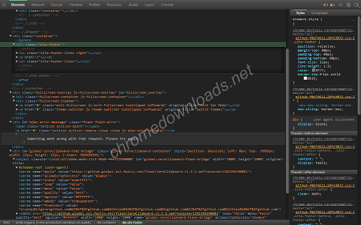Viewport: 361px width, 225px height.
Task: Open the github css link above the * rule
Action: [x=325, y=97]
